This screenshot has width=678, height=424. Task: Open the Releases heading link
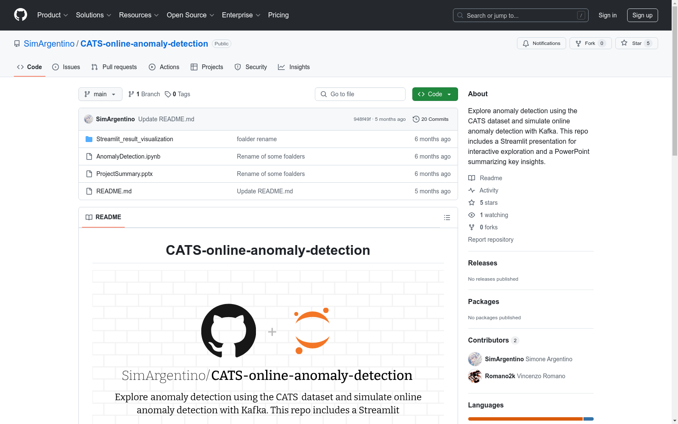coord(483,263)
